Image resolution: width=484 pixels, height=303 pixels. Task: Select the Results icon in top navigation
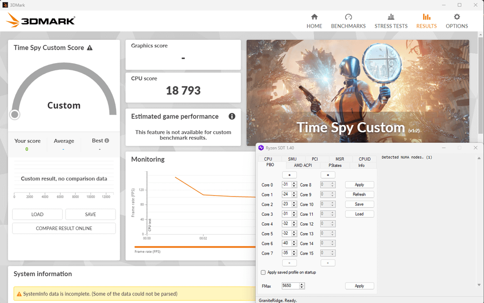click(x=426, y=17)
